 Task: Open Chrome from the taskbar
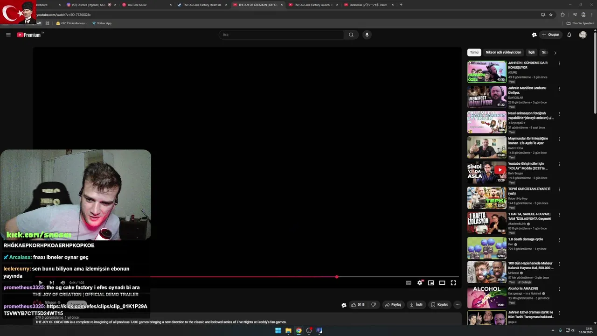point(298,330)
